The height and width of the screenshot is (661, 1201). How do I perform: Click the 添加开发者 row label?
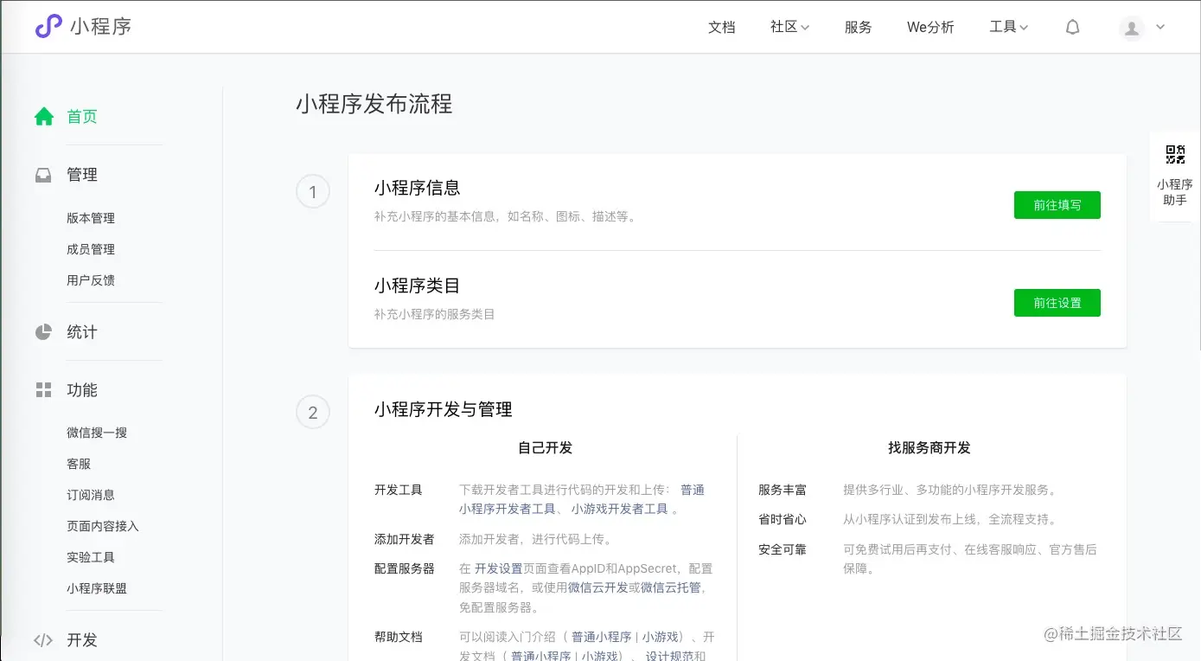click(x=405, y=539)
